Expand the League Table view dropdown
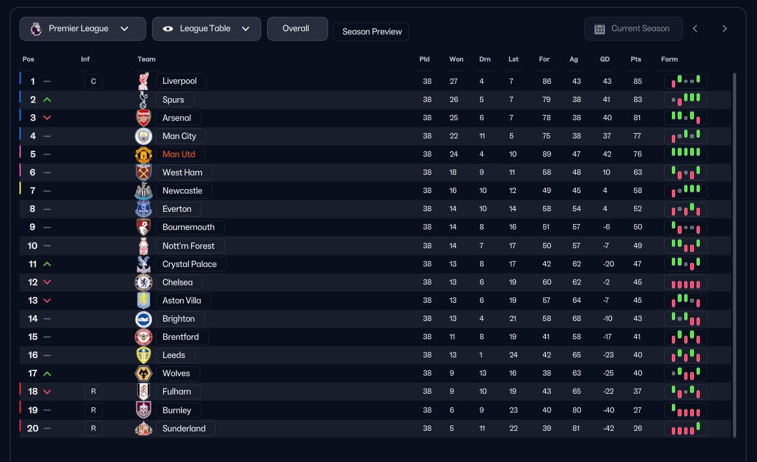The height and width of the screenshot is (462, 757). click(206, 29)
